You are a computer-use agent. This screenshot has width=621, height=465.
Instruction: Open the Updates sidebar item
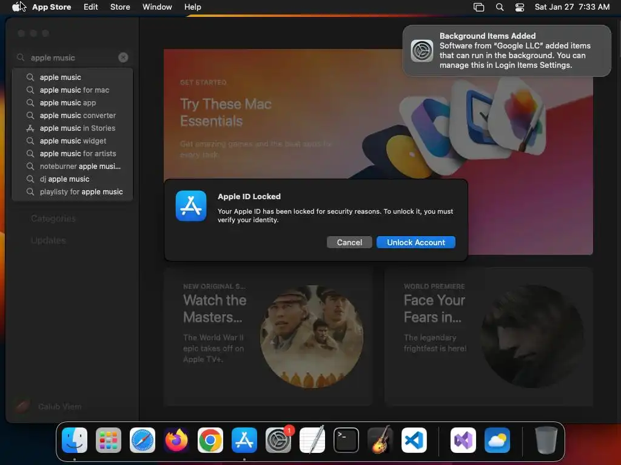tap(49, 240)
